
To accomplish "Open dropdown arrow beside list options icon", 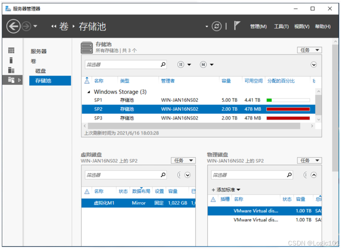I will tap(189, 65).
